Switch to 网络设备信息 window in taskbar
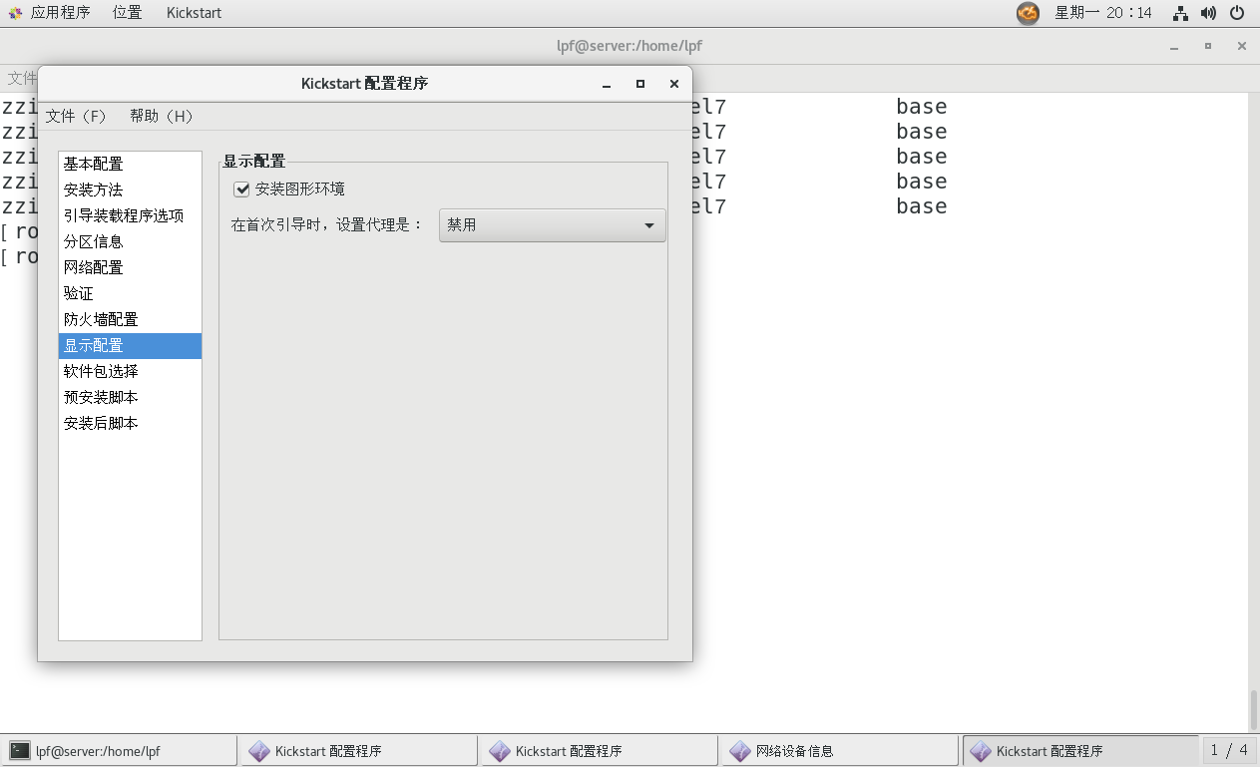Viewport: 1260px width, 767px height. [840, 751]
